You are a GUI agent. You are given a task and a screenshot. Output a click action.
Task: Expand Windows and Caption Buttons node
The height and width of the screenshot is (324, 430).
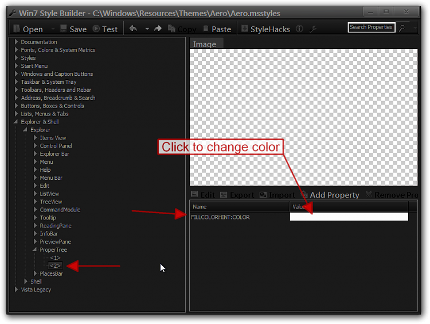click(x=16, y=74)
